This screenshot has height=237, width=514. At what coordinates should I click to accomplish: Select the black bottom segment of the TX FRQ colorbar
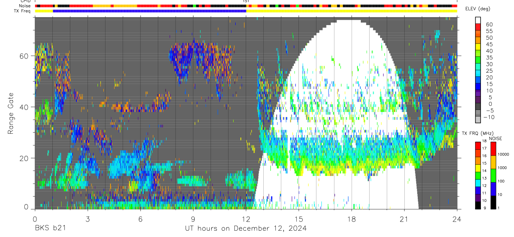(x=478, y=205)
